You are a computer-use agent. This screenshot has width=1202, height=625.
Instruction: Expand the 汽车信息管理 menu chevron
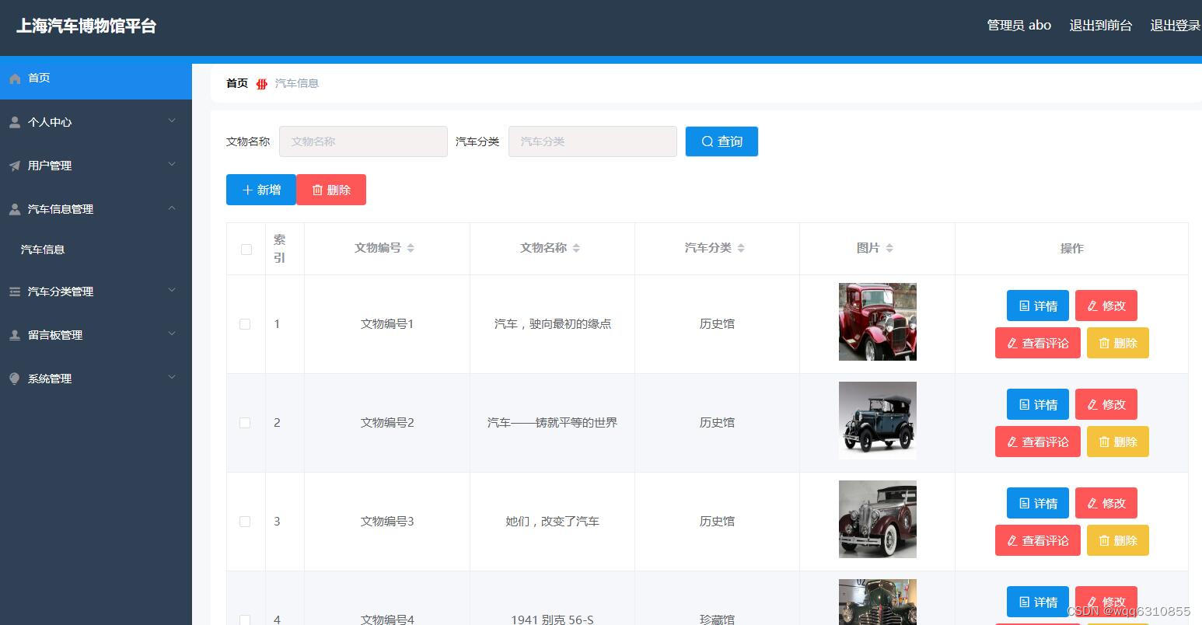click(x=172, y=208)
